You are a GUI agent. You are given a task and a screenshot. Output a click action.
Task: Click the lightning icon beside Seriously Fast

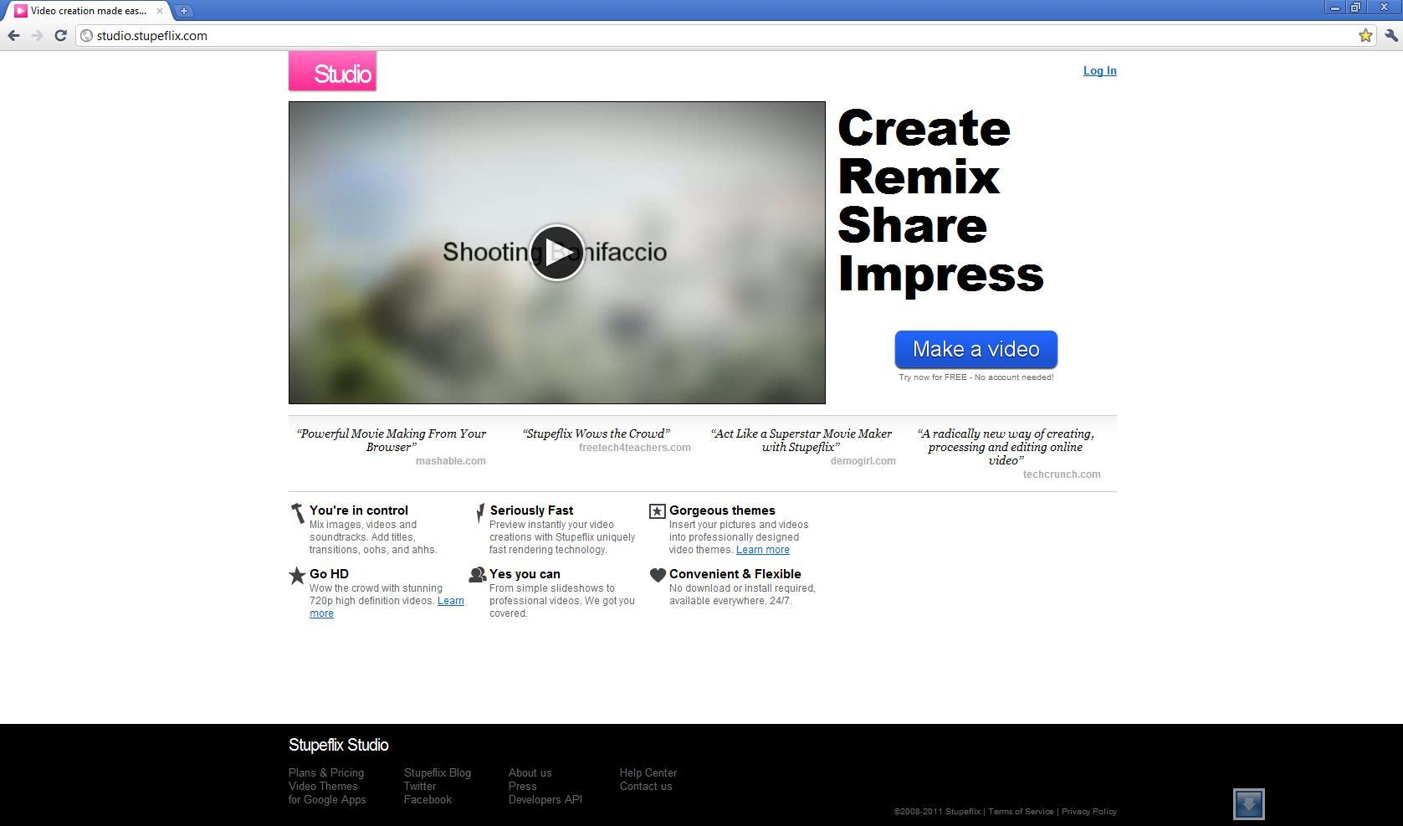pyautogui.click(x=480, y=513)
